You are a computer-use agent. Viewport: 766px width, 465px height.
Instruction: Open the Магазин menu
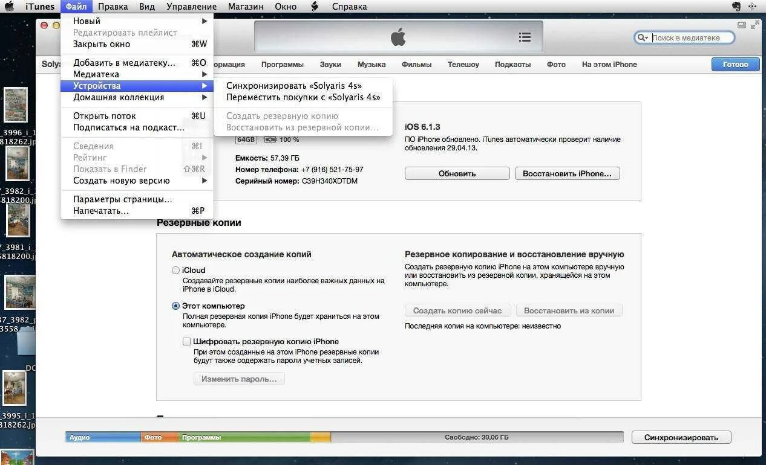246,7
